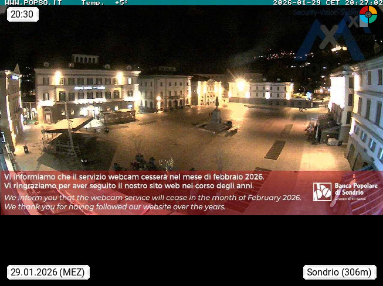Open the WWW.POPSO.IT link in header
The image size is (383, 286).
click(33, 3)
